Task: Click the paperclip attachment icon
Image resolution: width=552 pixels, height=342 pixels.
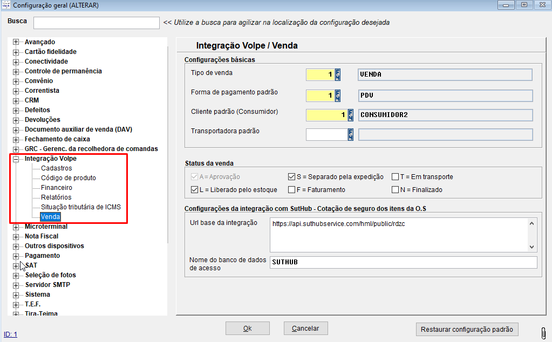Action: point(543,330)
